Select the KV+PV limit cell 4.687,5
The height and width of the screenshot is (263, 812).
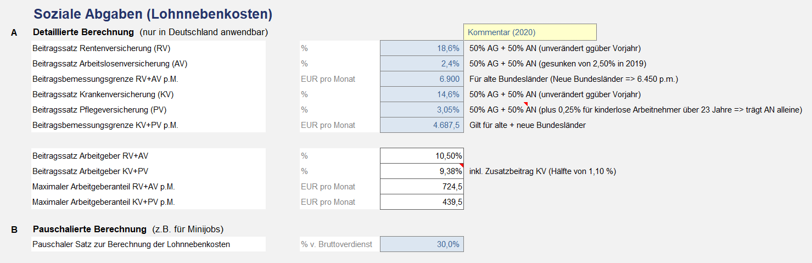[422, 125]
